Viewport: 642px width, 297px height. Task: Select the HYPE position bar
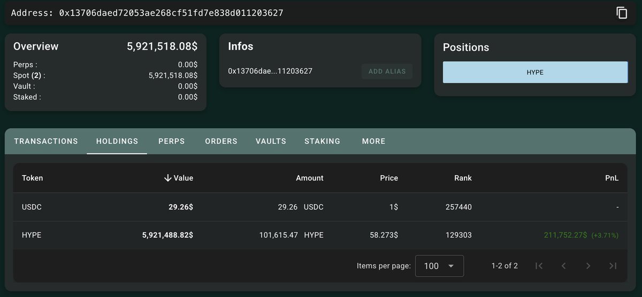point(535,72)
